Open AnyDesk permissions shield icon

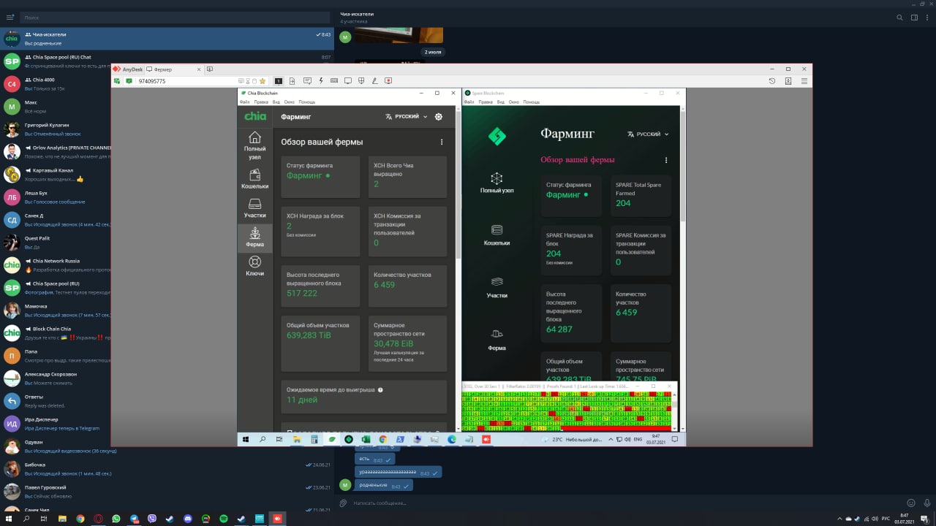click(361, 80)
